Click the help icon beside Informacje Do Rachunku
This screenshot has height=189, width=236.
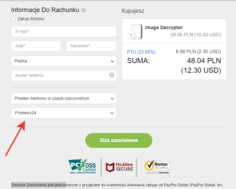pyautogui.click(x=84, y=11)
